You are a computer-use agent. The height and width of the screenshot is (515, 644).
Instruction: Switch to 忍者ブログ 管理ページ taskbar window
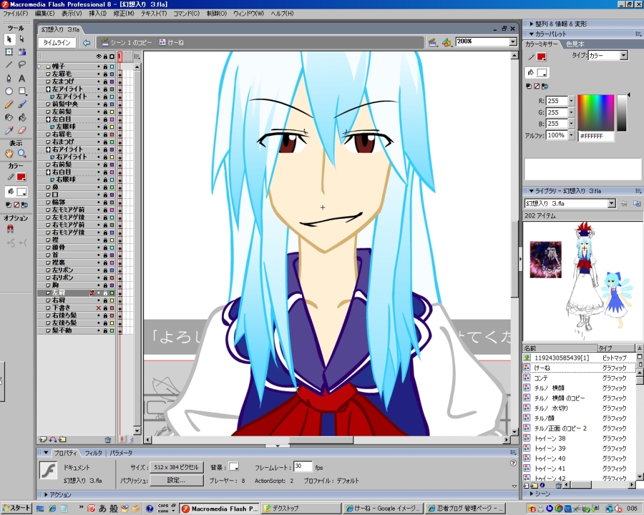click(x=465, y=509)
